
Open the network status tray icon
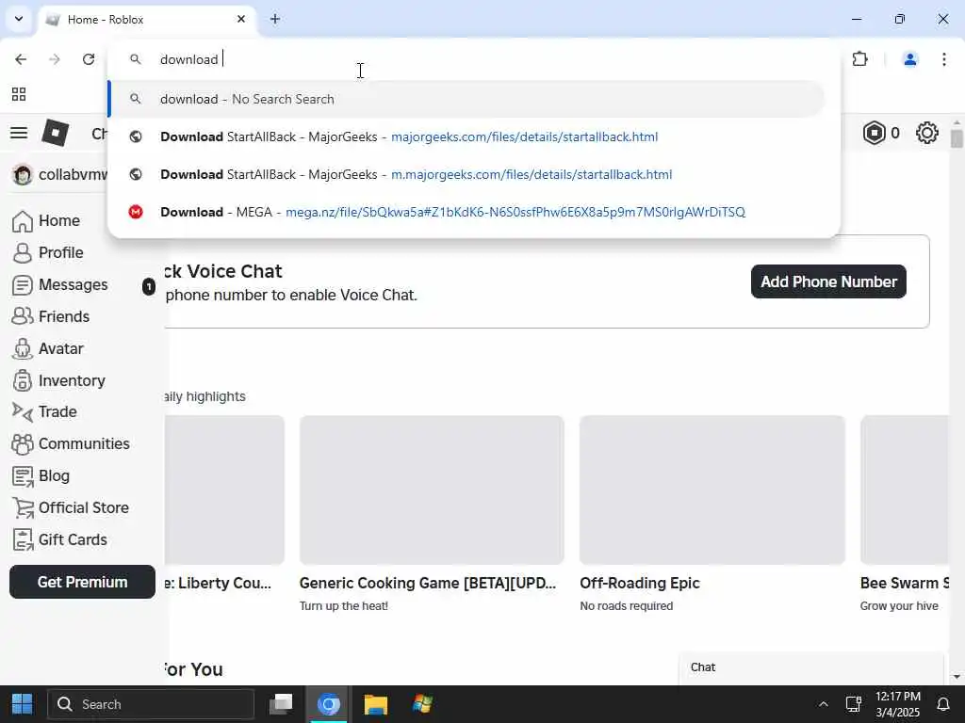853,704
